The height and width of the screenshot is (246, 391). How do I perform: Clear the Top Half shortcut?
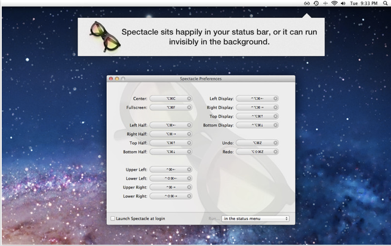189,143
